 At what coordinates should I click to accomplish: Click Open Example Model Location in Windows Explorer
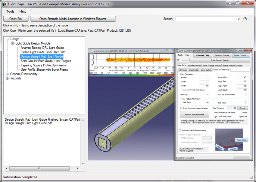(x=73, y=19)
